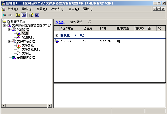Viewport: 167px width, 114px height.
Task: Click the 文件组 document icon
Action: (19, 53)
